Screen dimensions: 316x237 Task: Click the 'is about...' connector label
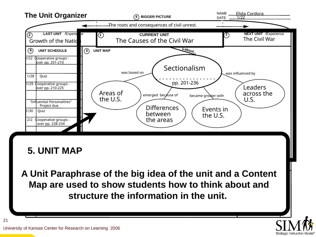pos(189,51)
